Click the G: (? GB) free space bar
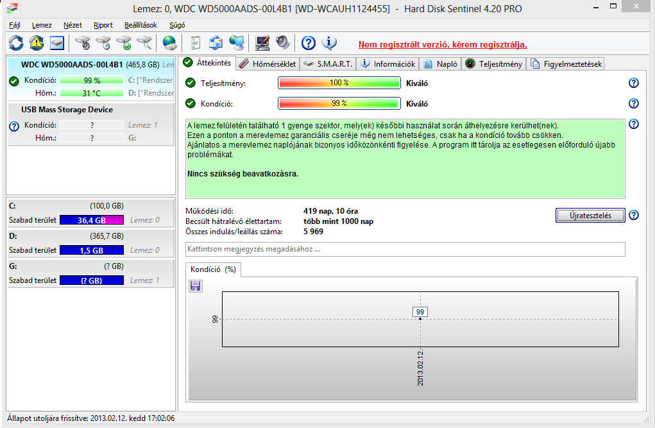The height and width of the screenshot is (428, 655). [x=92, y=280]
